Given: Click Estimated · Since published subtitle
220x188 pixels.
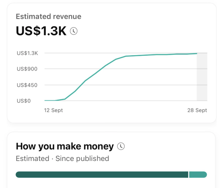Looking at the screenshot, I should 62,159.
